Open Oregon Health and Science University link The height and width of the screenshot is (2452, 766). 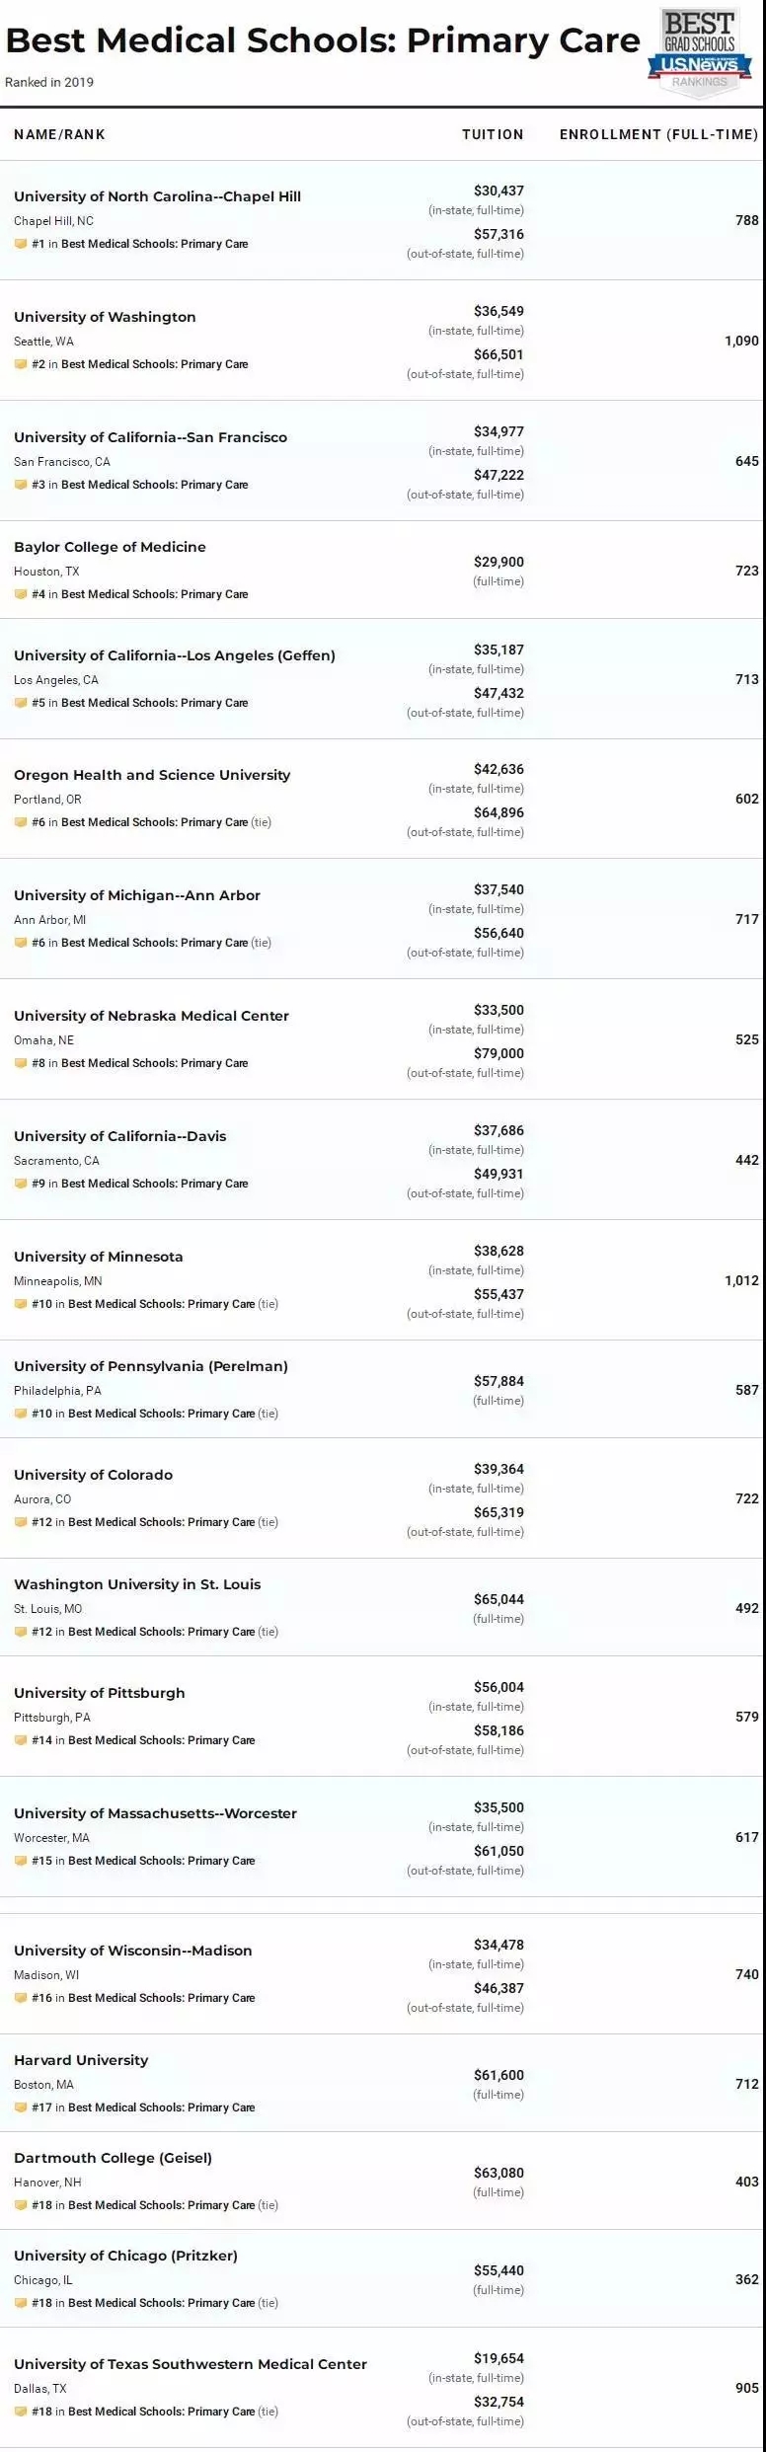coord(152,775)
